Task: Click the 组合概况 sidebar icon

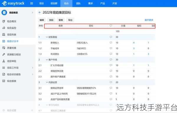Action: click(4, 21)
